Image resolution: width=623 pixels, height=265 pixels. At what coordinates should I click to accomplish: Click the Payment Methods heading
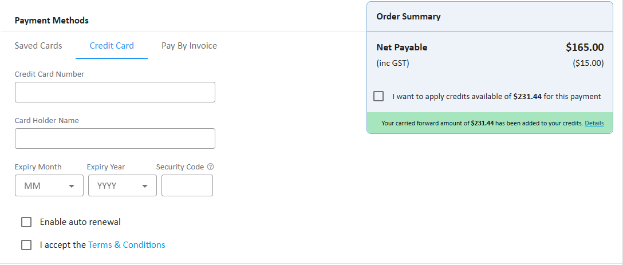tap(52, 20)
